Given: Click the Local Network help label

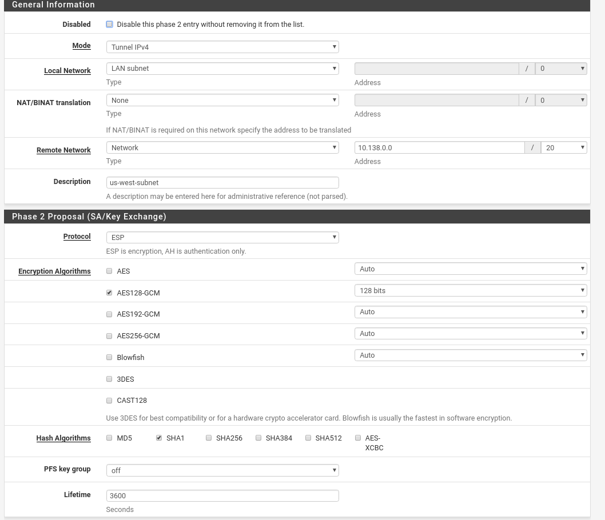Looking at the screenshot, I should [67, 70].
